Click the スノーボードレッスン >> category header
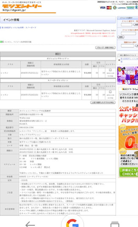138x227 pixels. pos(58,80)
